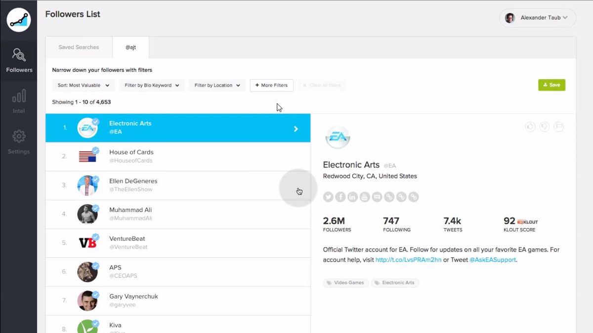Click the Video Games tag

pos(345,283)
